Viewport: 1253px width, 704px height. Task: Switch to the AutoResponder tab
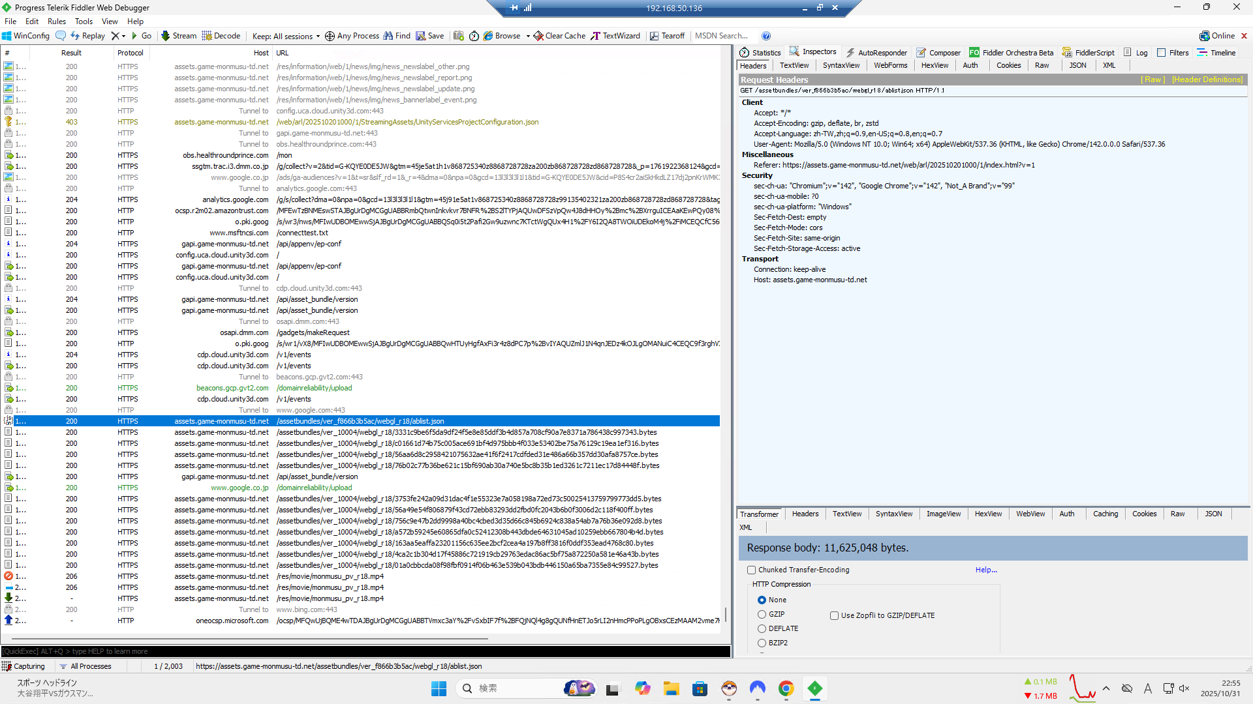click(x=876, y=53)
